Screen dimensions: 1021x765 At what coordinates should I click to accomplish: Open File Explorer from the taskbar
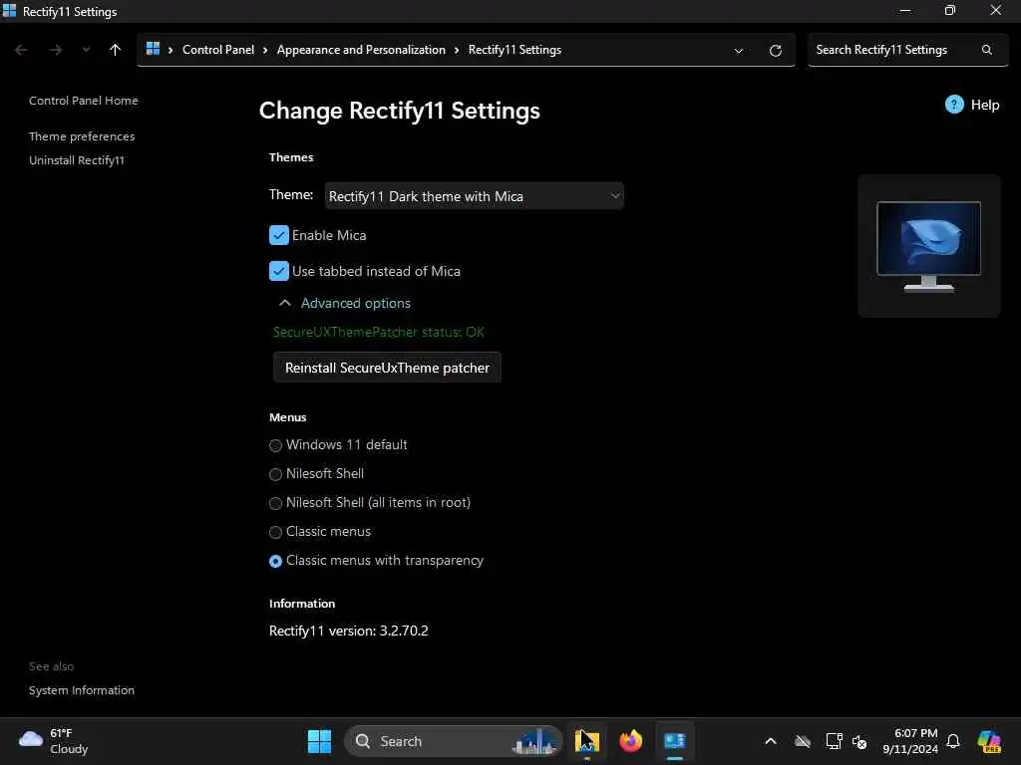[x=586, y=741]
